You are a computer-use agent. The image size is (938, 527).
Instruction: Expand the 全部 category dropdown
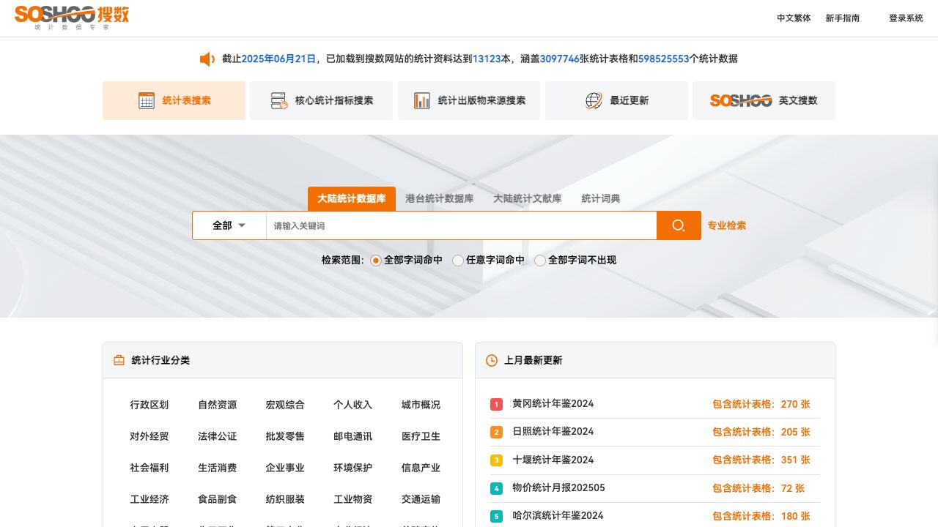point(229,225)
